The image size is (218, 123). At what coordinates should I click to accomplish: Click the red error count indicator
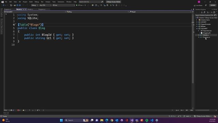coord(19,110)
